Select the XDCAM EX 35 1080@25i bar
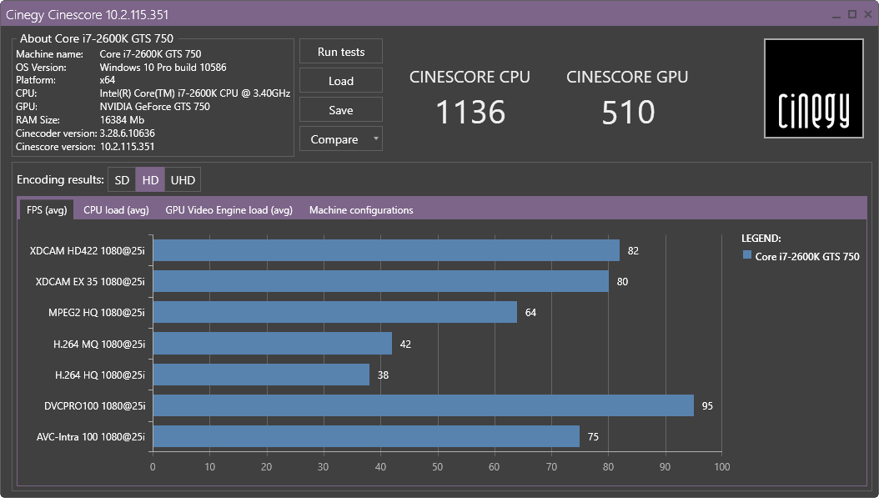This screenshot has width=879, height=498. point(380,281)
